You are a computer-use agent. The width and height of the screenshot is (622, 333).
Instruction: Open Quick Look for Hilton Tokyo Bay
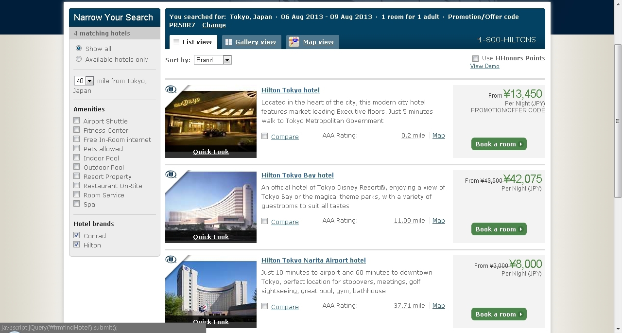point(211,237)
